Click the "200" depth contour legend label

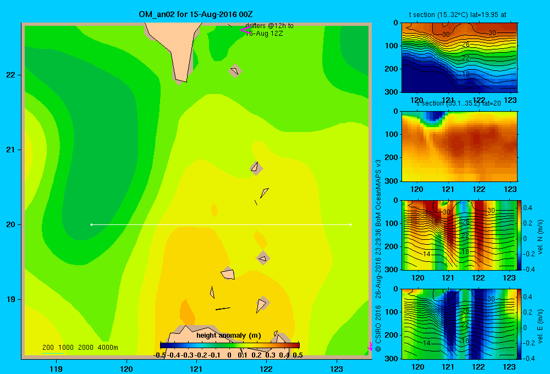(x=48, y=348)
